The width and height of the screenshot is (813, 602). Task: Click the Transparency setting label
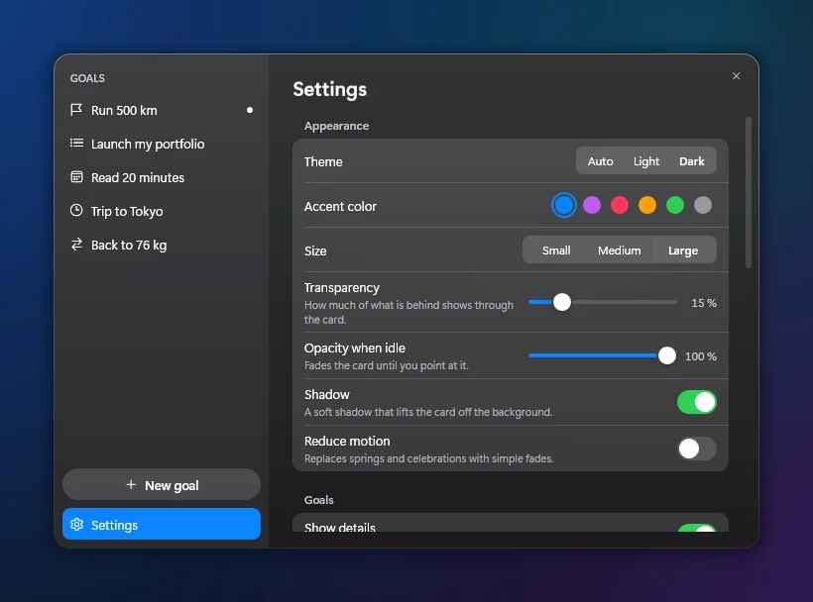coord(342,288)
